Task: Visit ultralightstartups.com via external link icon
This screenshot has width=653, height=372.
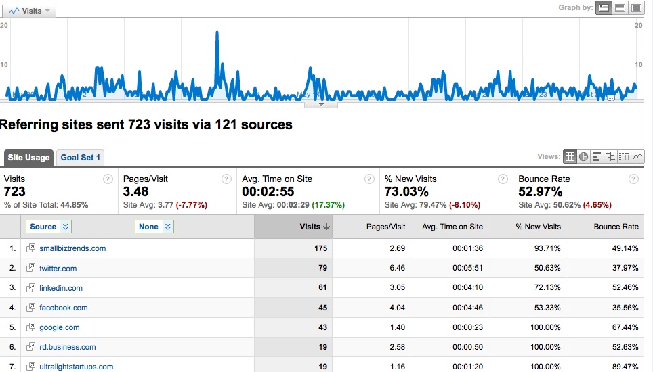Action: click(30, 366)
